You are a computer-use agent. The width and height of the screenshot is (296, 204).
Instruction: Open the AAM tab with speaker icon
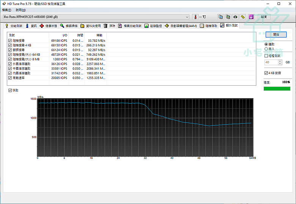point(181,26)
